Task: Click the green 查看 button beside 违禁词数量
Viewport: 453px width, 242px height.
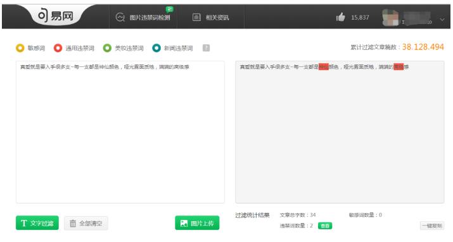Action: (325, 226)
